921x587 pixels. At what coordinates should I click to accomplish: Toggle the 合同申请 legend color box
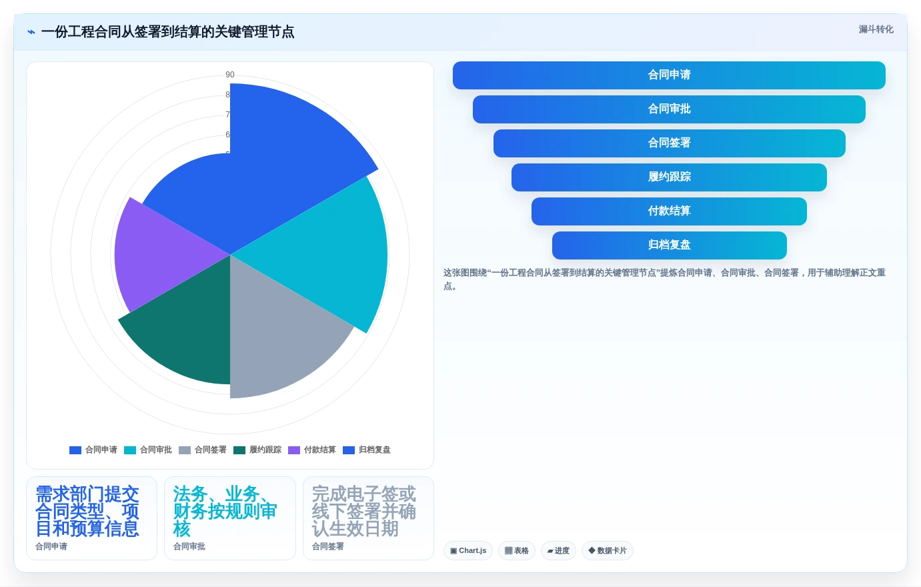pyautogui.click(x=75, y=450)
